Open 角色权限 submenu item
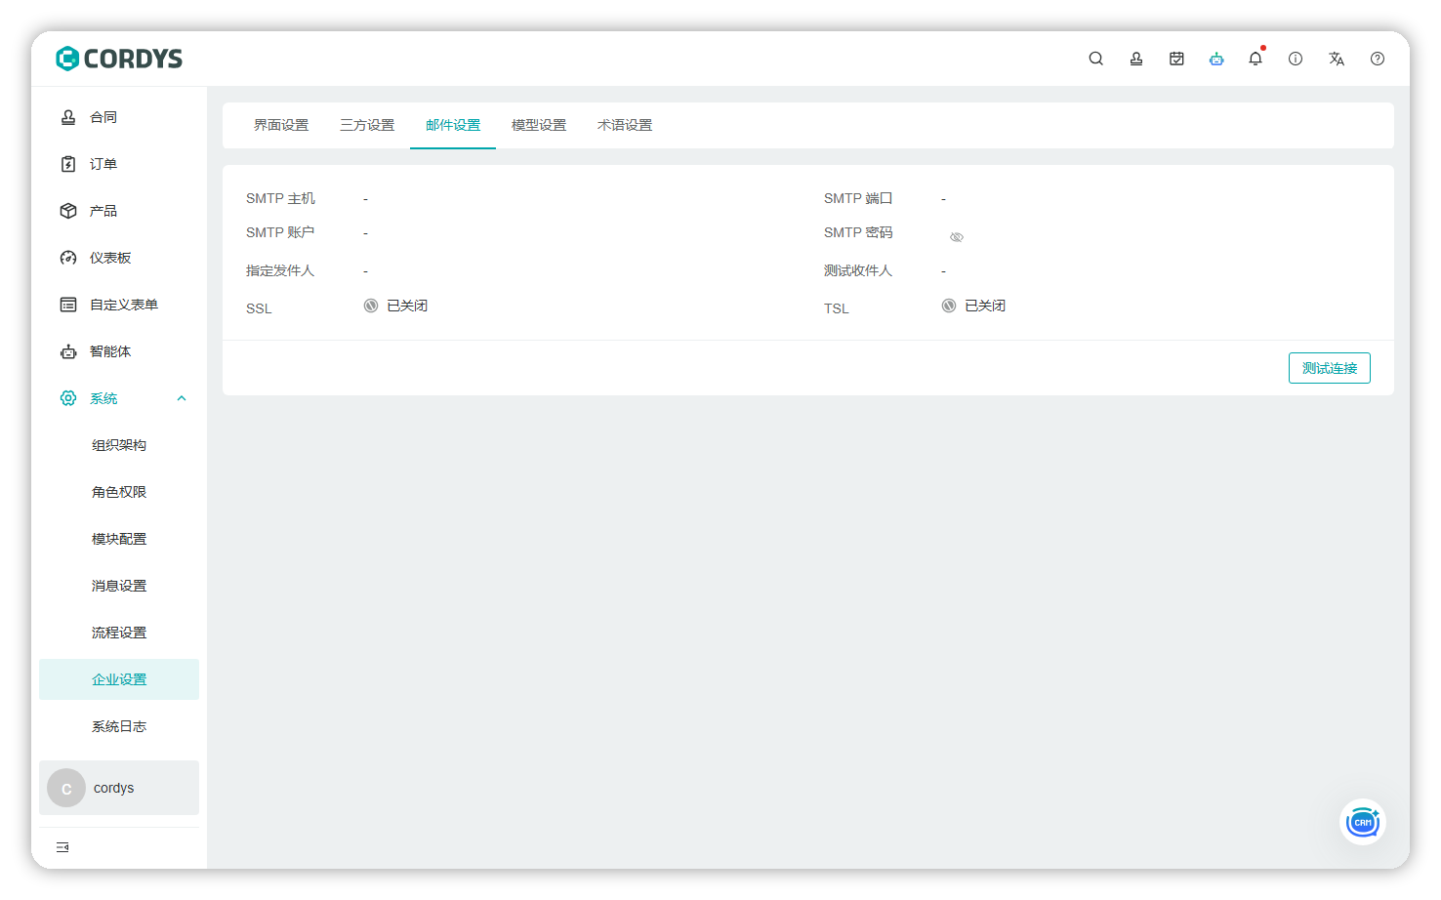 pos(119,492)
